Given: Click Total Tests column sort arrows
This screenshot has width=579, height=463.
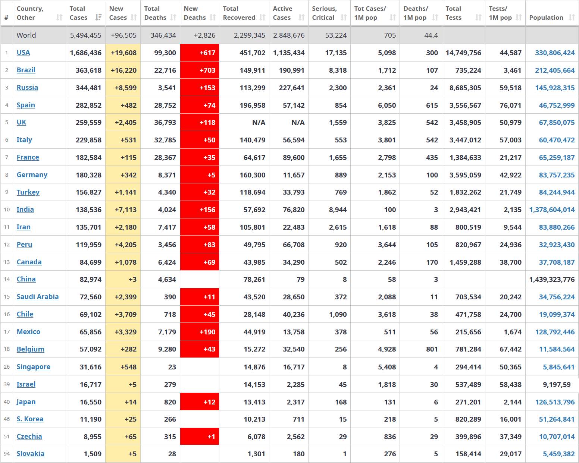Looking at the screenshot, I should click(478, 18).
